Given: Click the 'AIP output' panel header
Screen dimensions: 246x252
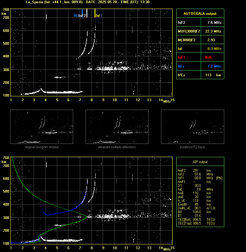Looking at the screenshot, I should click(200, 162).
